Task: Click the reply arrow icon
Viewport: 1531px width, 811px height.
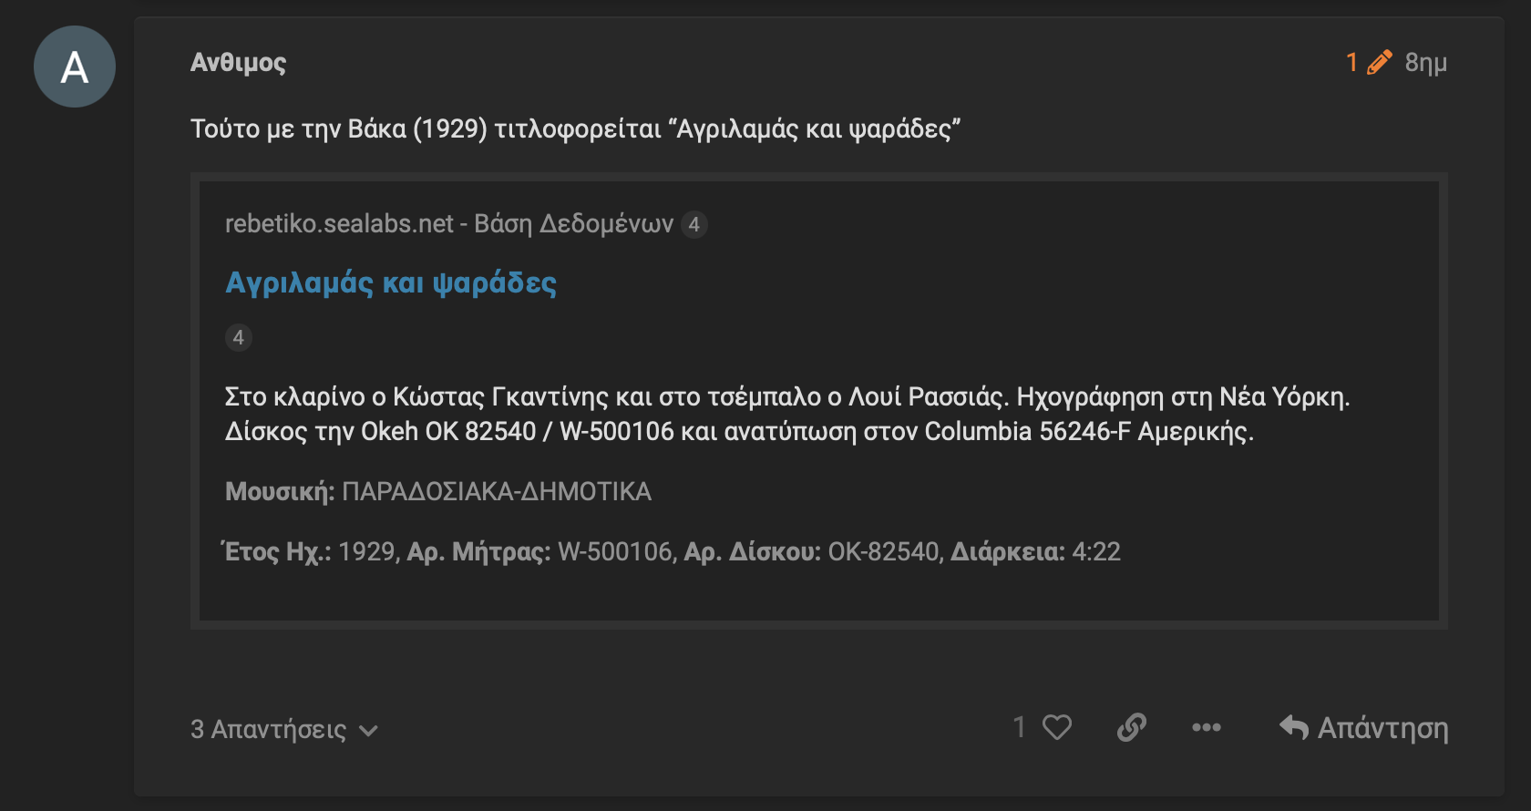Action: click(1293, 727)
